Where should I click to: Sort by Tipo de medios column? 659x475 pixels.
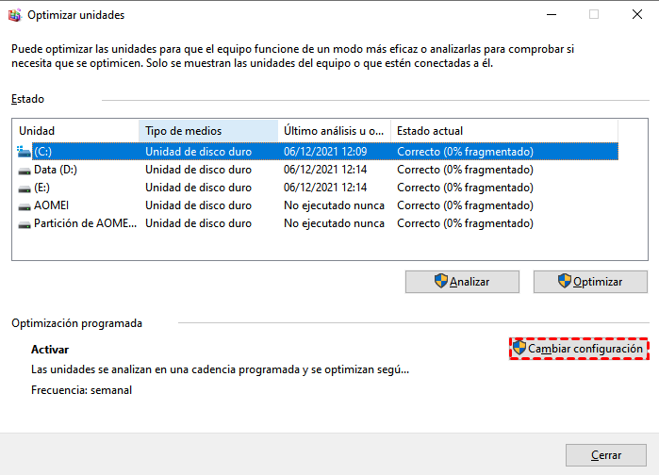(207, 130)
